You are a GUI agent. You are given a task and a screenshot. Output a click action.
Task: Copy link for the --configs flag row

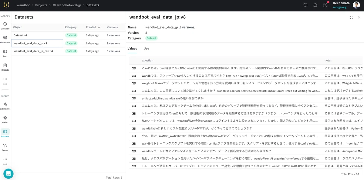[x=134, y=143]
